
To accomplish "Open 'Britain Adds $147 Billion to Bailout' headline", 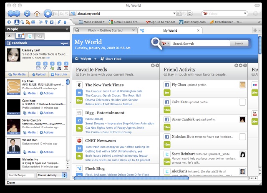I will [108, 104].
